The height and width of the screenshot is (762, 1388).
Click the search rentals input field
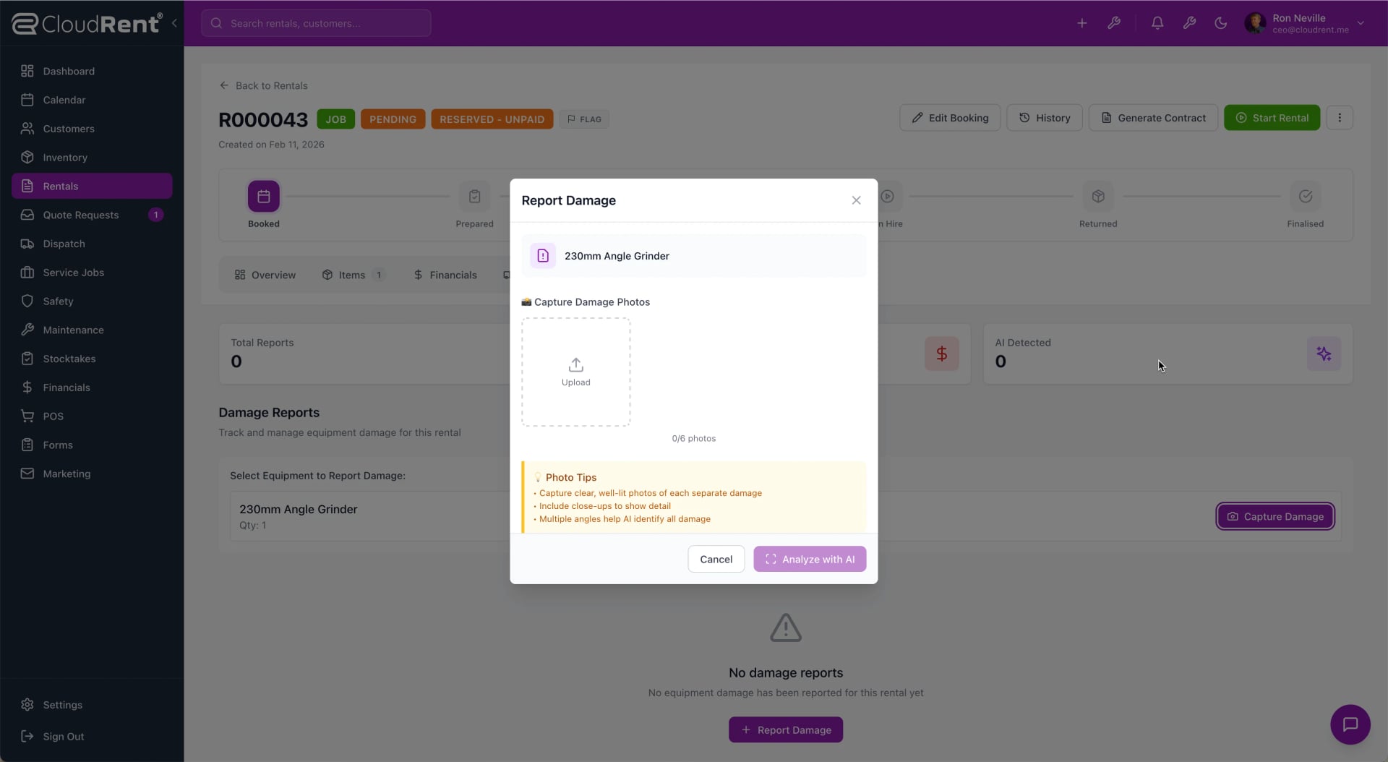pos(316,22)
